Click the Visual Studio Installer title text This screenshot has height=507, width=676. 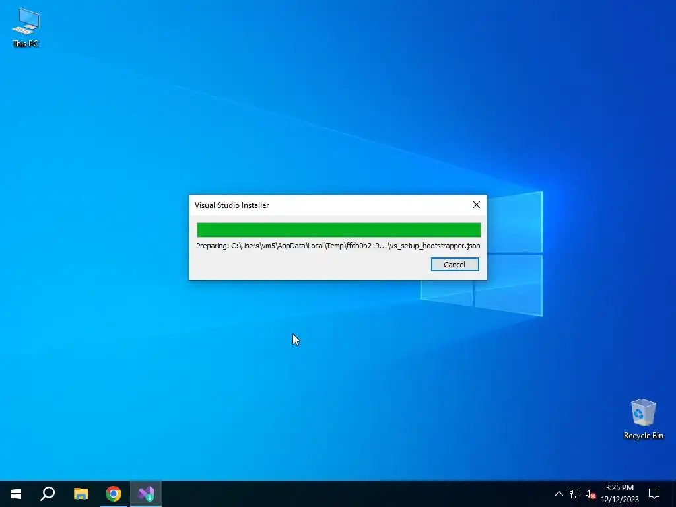click(232, 205)
